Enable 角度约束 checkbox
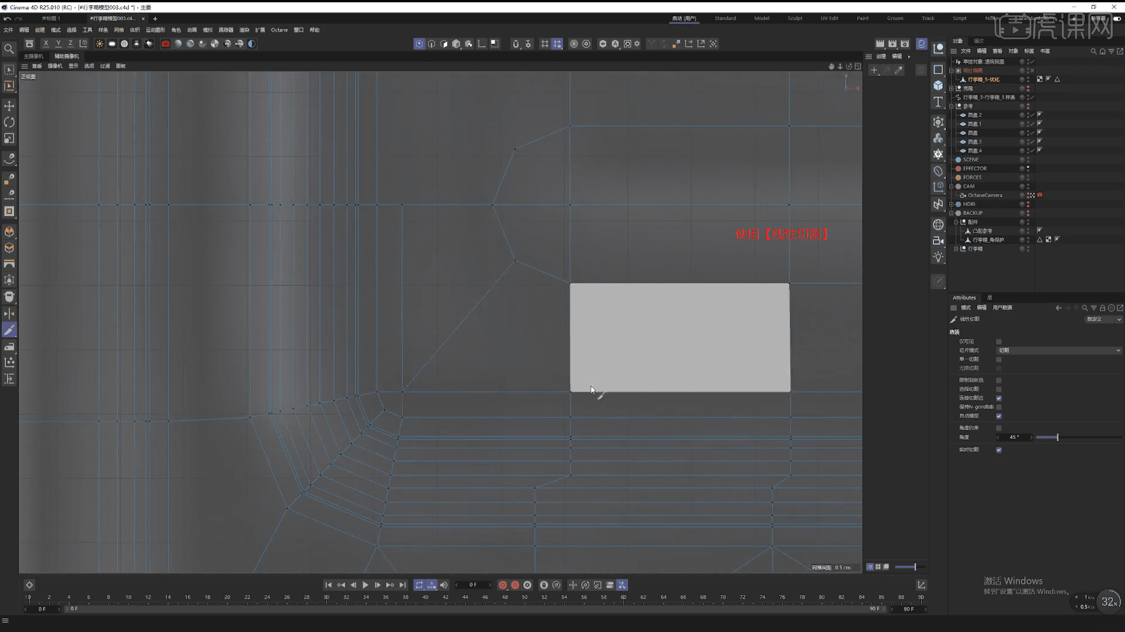The height and width of the screenshot is (632, 1125). point(999,428)
